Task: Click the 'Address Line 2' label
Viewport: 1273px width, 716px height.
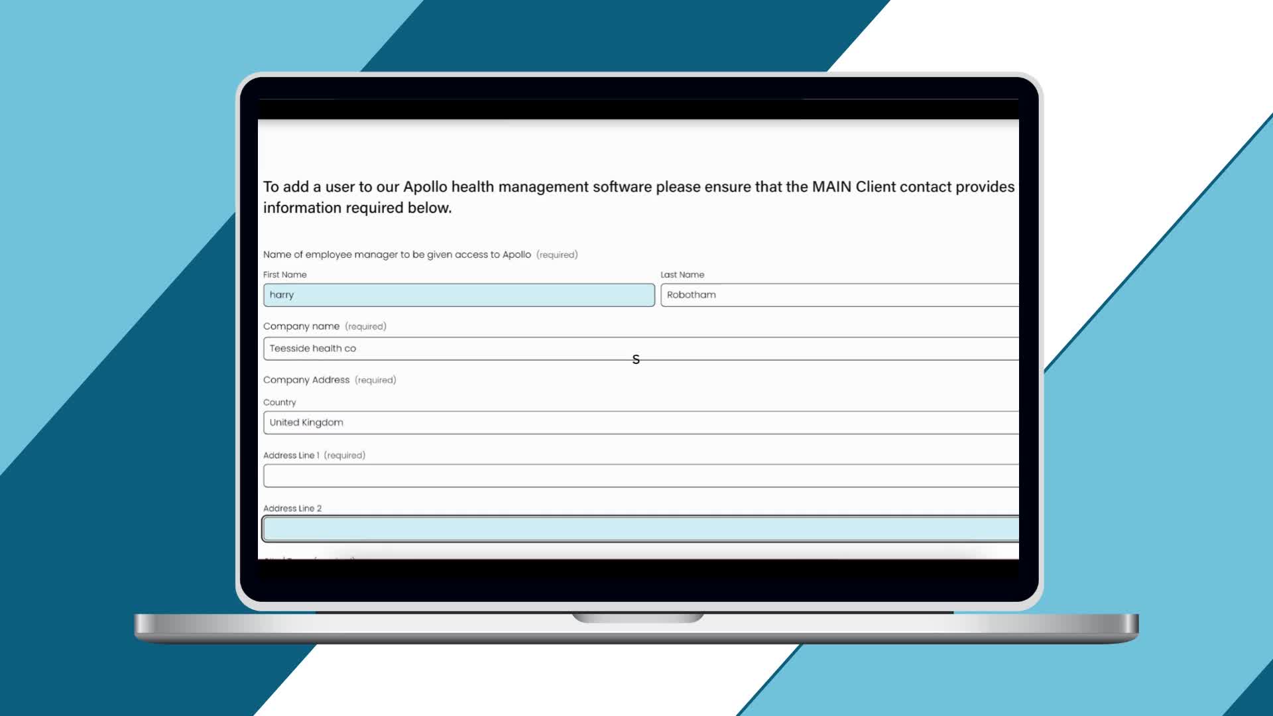Action: pos(292,508)
